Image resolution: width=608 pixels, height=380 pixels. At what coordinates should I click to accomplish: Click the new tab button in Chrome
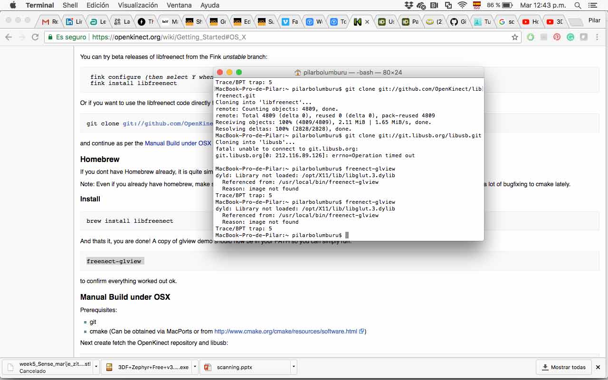(575, 22)
